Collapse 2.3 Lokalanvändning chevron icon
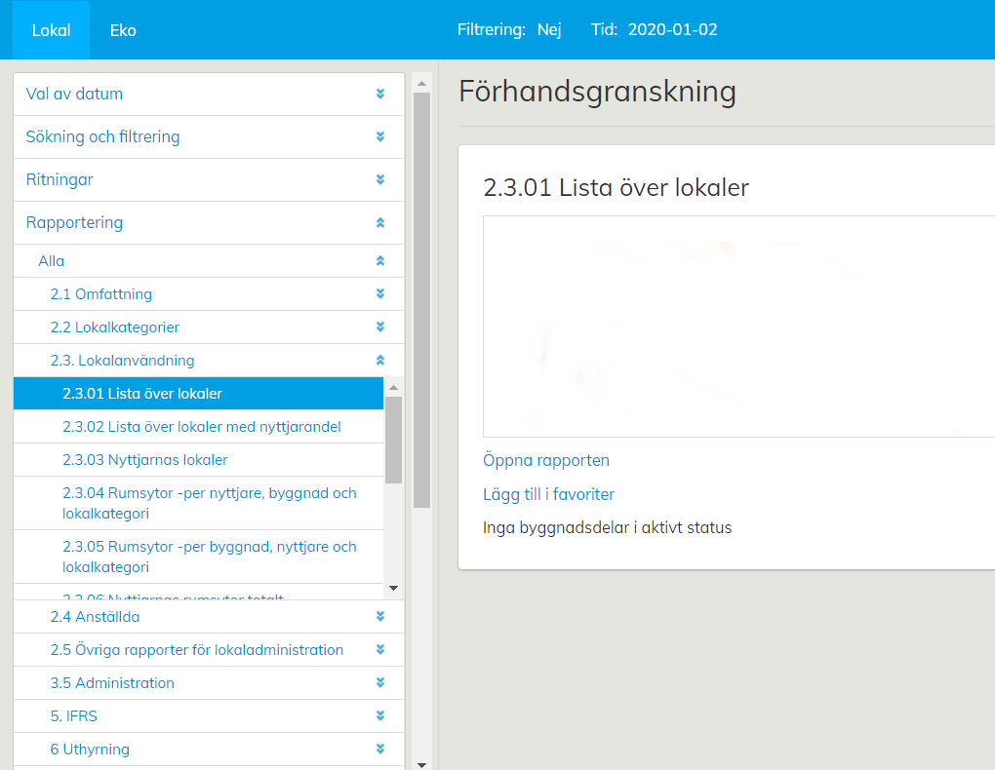Viewport: 995px width, 770px height. pos(380,361)
